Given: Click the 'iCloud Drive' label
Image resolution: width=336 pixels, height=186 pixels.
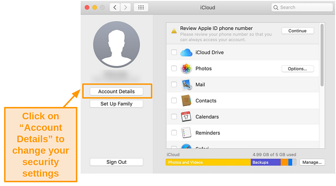Looking at the screenshot, I should pyautogui.click(x=209, y=53).
